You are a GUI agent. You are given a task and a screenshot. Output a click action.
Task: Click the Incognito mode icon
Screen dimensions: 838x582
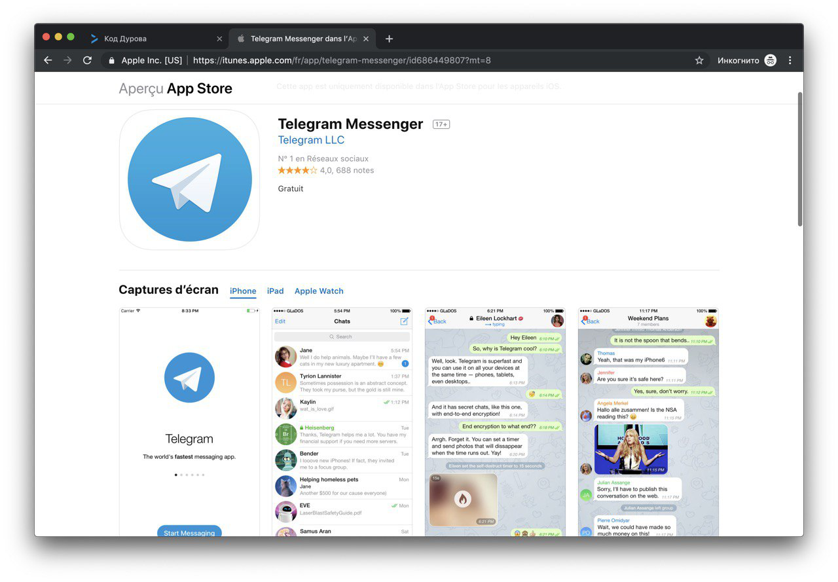point(770,60)
